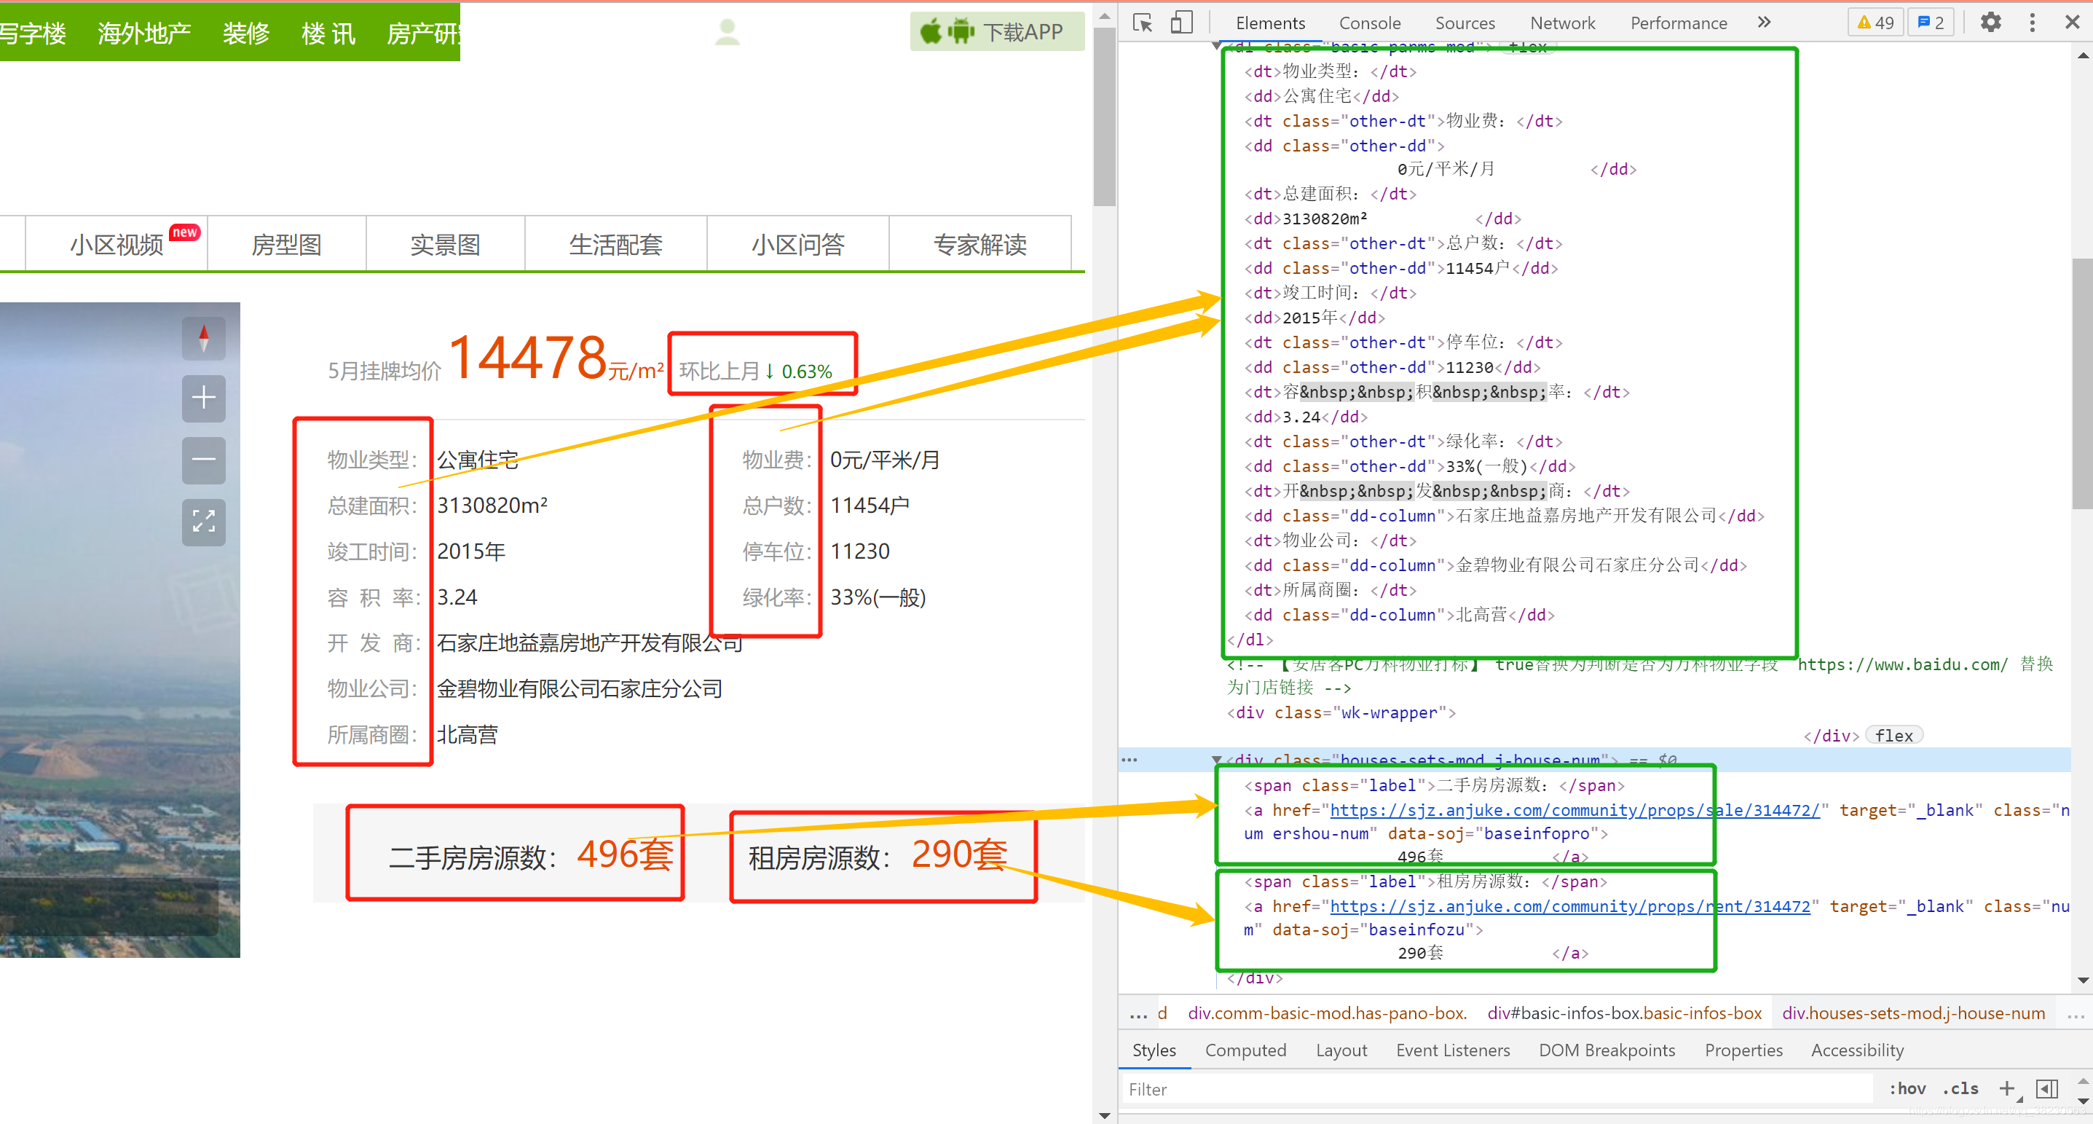2093x1124 pixels.
Task: Collapse the houses-sets-mod div node
Action: [1216, 760]
